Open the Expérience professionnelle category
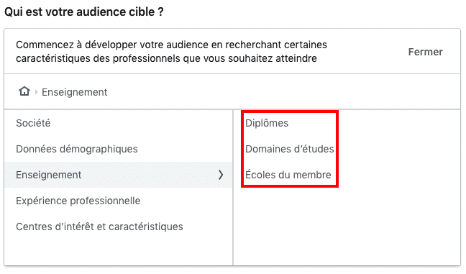This screenshot has width=466, height=274. [x=119, y=201]
